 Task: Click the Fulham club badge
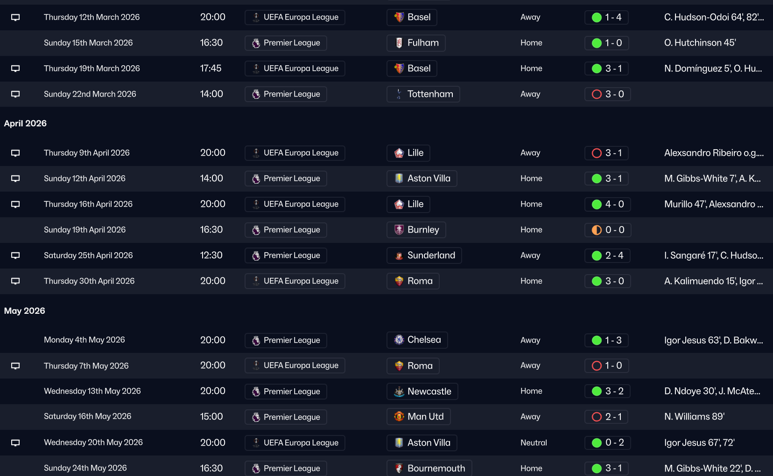click(399, 43)
